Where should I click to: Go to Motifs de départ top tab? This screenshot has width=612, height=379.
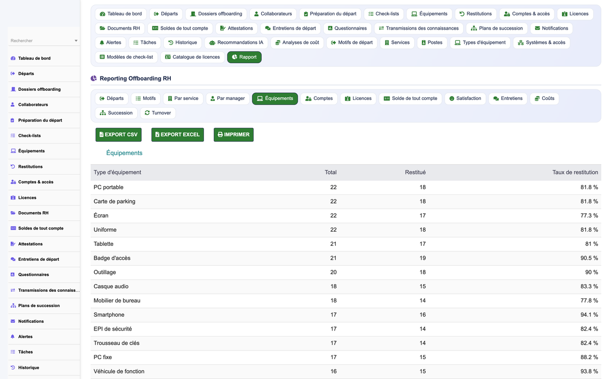tap(352, 42)
